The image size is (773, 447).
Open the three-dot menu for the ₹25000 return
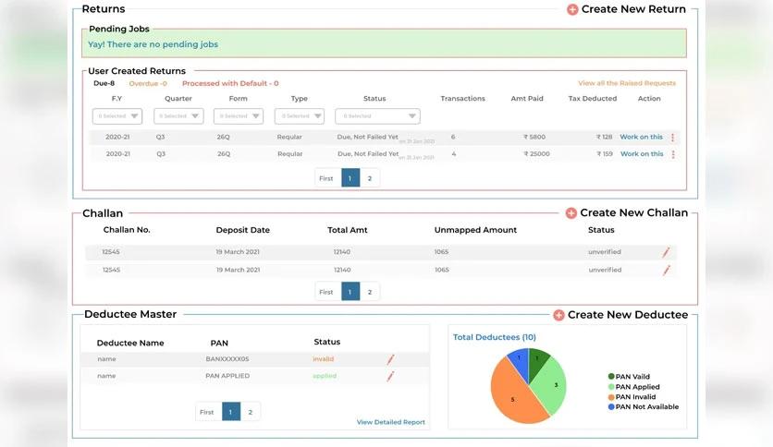coord(673,154)
